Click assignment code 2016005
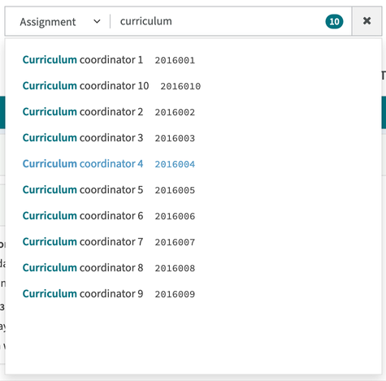 175,190
